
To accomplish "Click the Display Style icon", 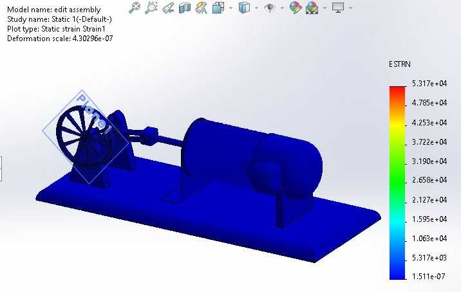I will point(244,8).
